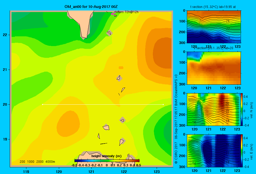Click the CSIRO BoM OceanMAPS v3 copyright text

tap(176, 119)
